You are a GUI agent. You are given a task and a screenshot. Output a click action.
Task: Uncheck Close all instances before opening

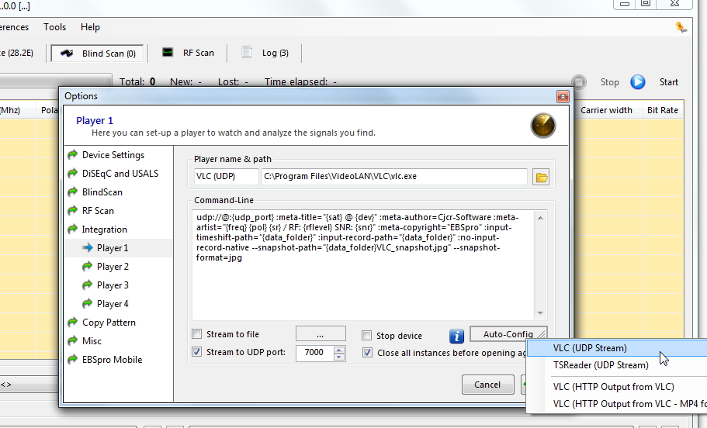tap(368, 353)
